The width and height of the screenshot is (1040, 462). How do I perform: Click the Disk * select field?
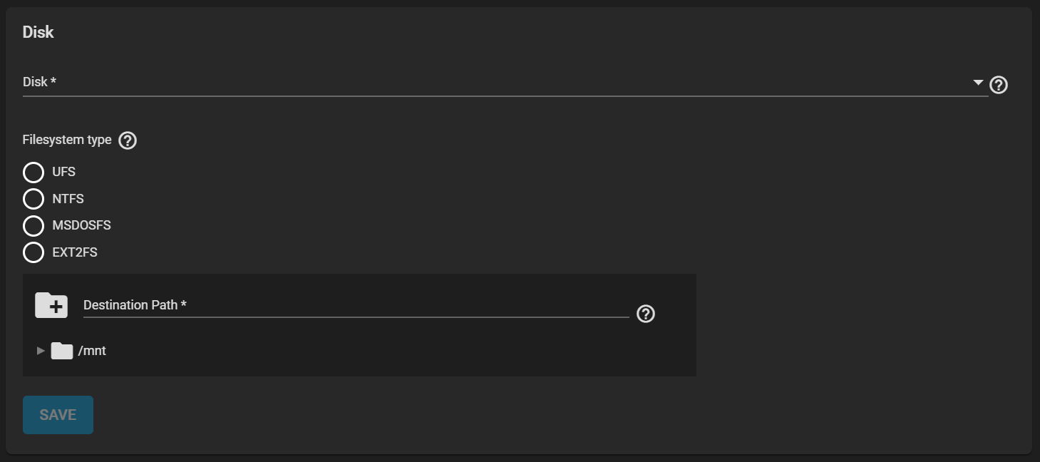[x=492, y=83]
